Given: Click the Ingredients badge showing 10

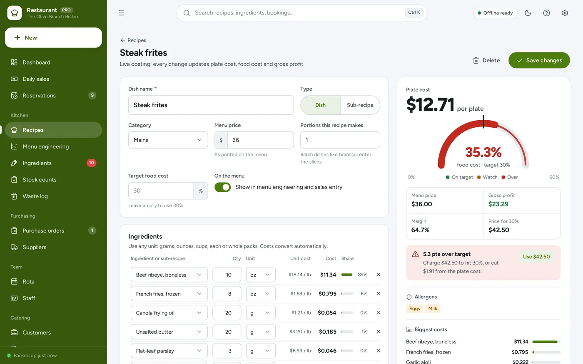Looking at the screenshot, I should [92, 163].
